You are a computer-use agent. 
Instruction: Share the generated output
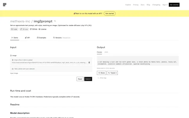pos(102,73)
